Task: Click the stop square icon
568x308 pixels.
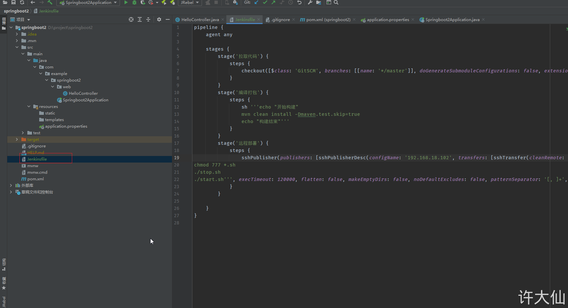Action: point(216,2)
